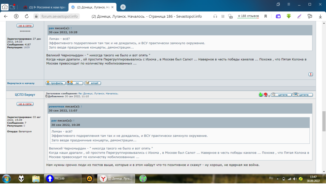
Task: Click the не в сети status above the 27 дек 2011 registration date
Action: tap(25, 25)
